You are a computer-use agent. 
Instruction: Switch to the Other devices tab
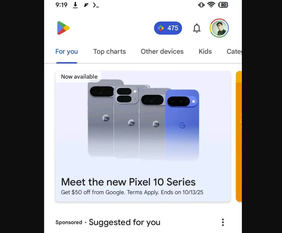click(162, 51)
